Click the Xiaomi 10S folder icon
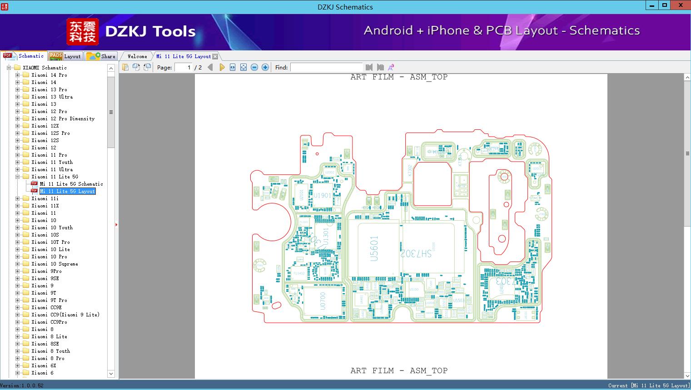Image resolution: width=691 pixels, height=390 pixels. (26, 235)
